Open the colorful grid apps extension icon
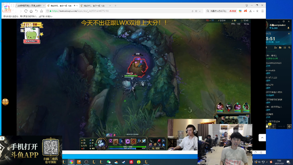The image size is (293, 165). click(x=240, y=11)
